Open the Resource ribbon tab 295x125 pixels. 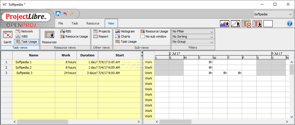pyautogui.click(x=93, y=23)
